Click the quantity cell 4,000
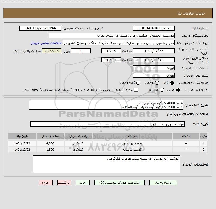 pos(50,143)
